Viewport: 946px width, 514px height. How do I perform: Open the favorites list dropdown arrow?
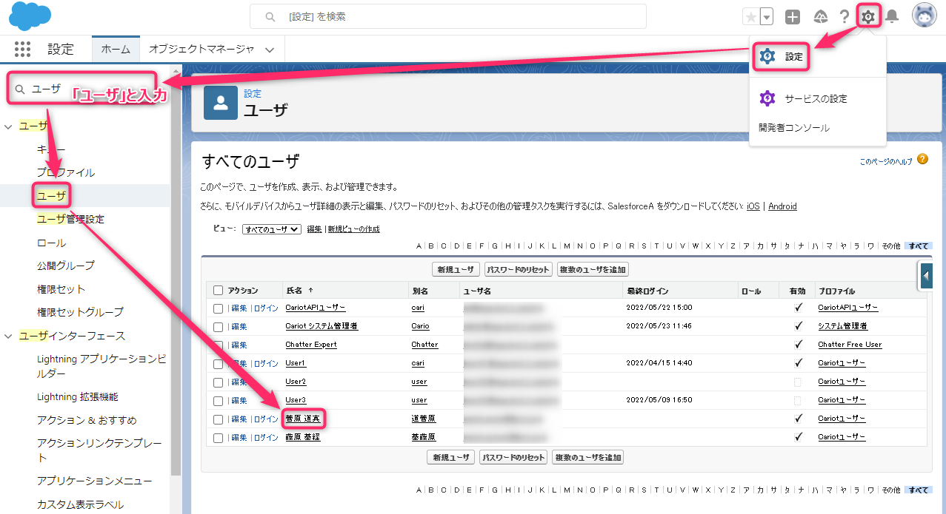point(767,16)
